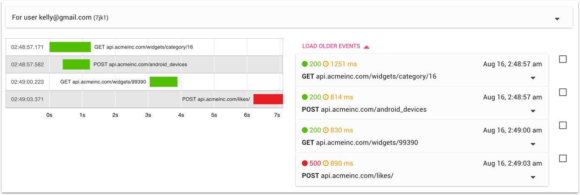Click the red 500 status dot

point(305,164)
